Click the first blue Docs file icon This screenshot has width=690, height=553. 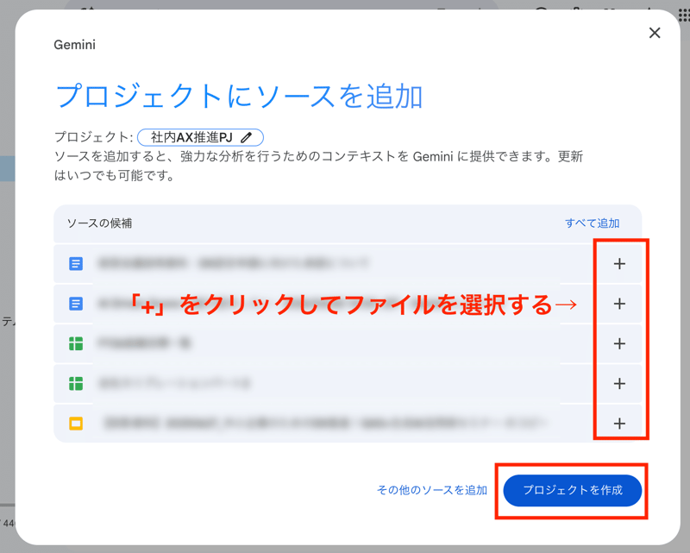coord(76,264)
